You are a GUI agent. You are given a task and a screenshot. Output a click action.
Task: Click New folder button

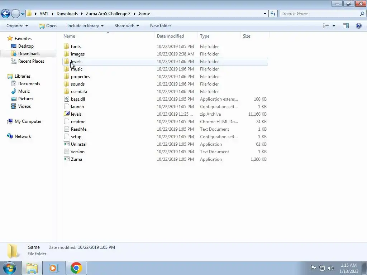(161, 26)
